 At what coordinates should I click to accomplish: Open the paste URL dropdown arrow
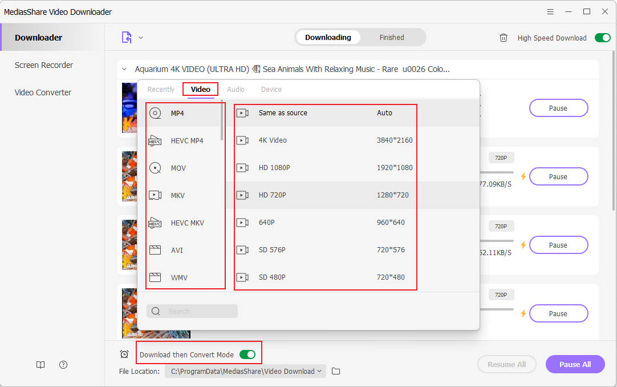point(141,38)
